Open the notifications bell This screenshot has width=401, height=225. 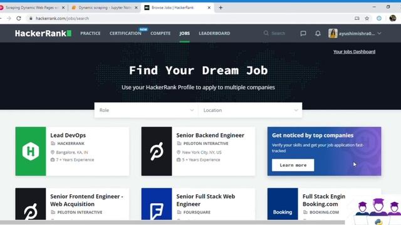[x=318, y=33]
